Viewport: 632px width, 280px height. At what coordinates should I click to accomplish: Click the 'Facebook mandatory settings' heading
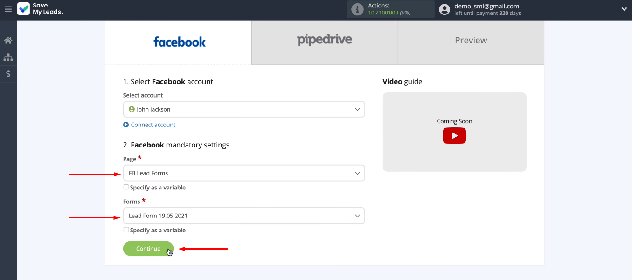[x=176, y=145]
